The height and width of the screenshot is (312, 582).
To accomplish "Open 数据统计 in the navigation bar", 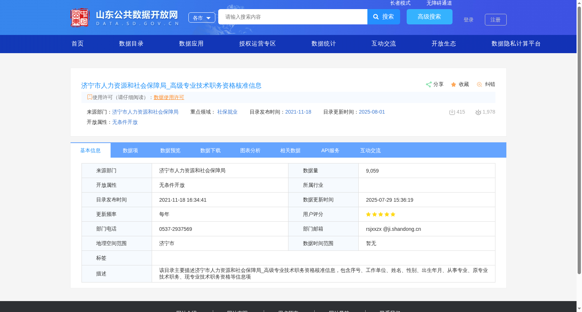I will (324, 44).
